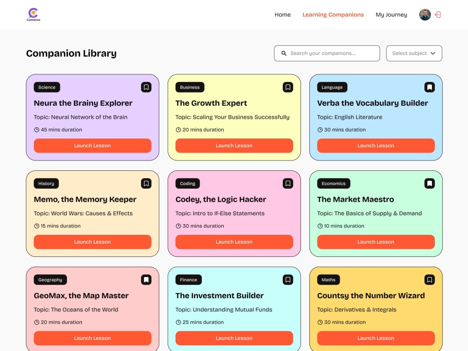The image size is (468, 351).
Task: Click GeoMax, the Map Master title
Action: click(x=81, y=296)
